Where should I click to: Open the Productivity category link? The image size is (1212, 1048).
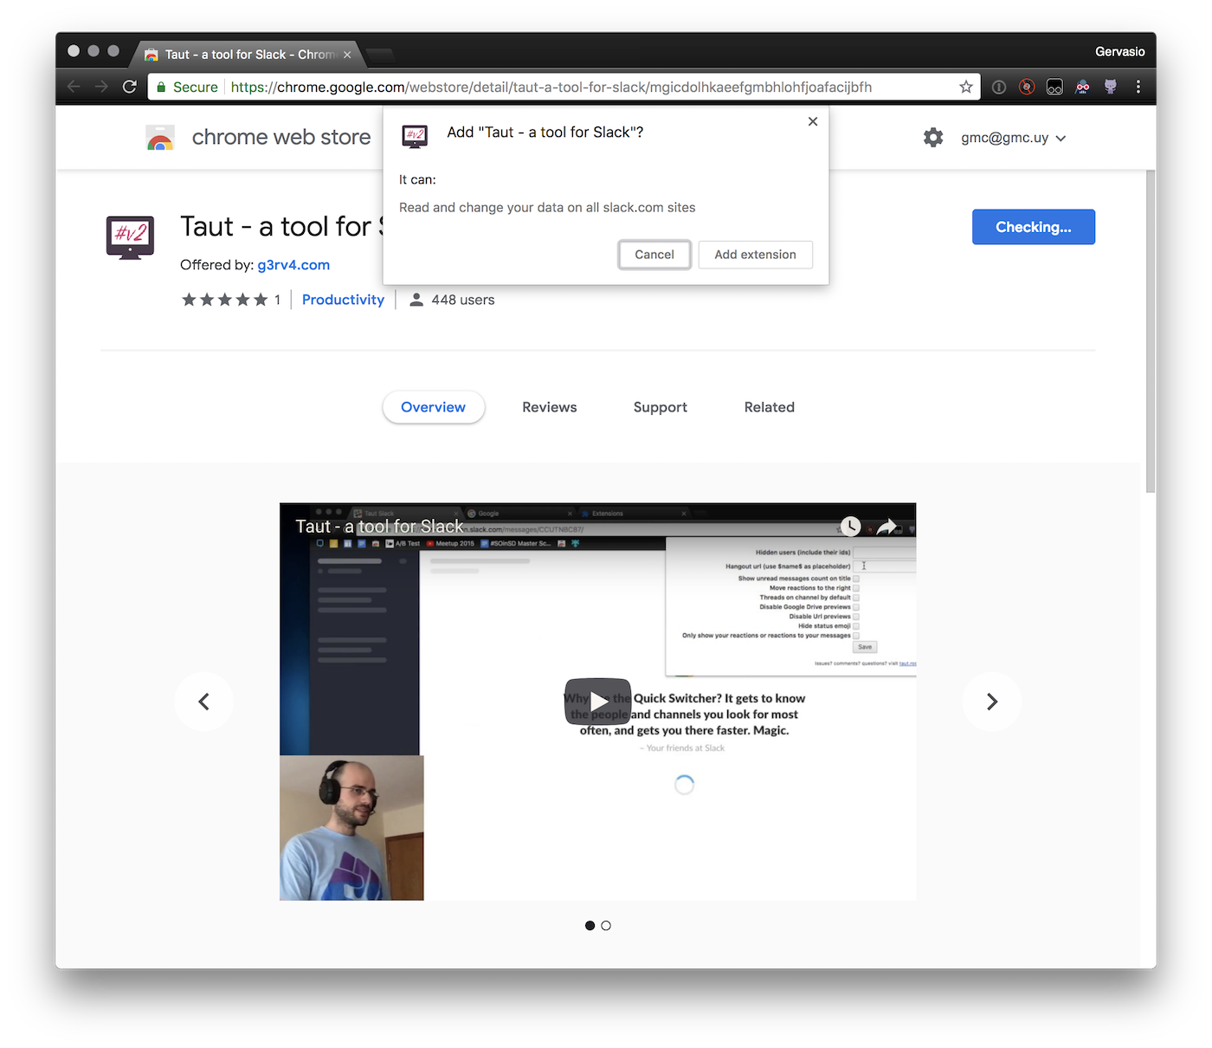(x=343, y=300)
